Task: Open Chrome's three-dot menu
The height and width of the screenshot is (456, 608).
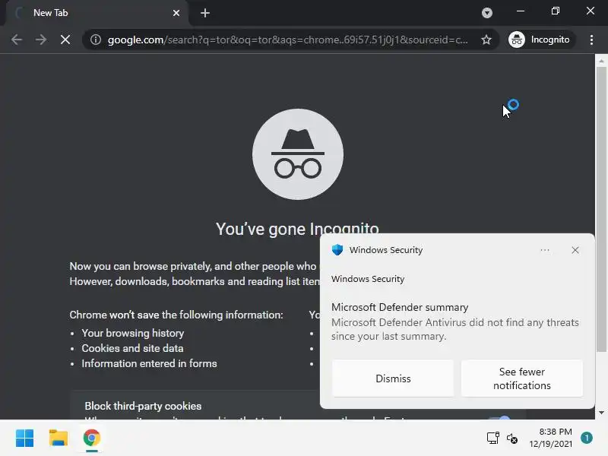Action: pyautogui.click(x=591, y=40)
